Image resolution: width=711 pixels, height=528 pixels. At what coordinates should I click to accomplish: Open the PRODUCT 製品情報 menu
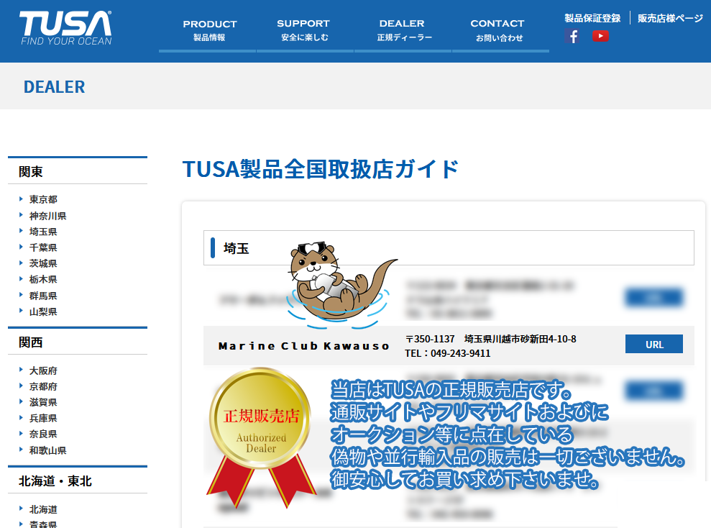(x=209, y=30)
